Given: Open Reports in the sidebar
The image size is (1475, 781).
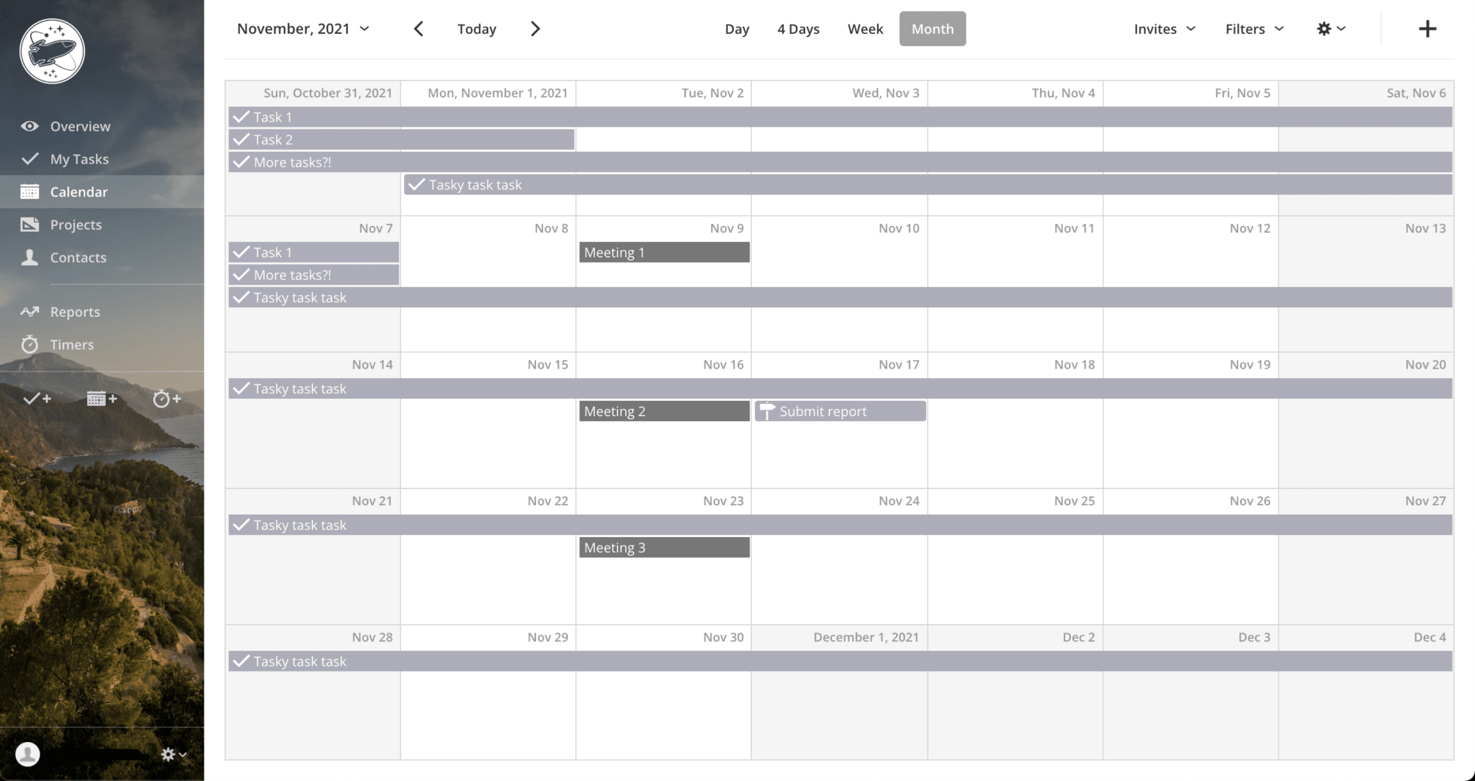Looking at the screenshot, I should 75,312.
